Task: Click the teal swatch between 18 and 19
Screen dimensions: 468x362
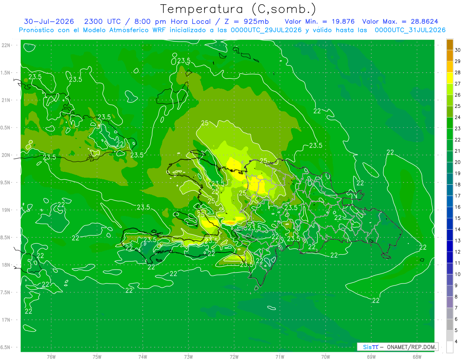Action: point(450,179)
